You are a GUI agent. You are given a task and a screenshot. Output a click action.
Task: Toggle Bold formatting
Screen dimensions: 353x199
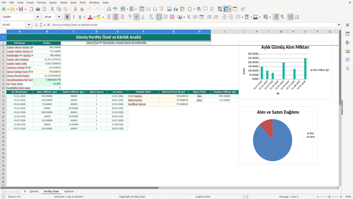pos(67,17)
